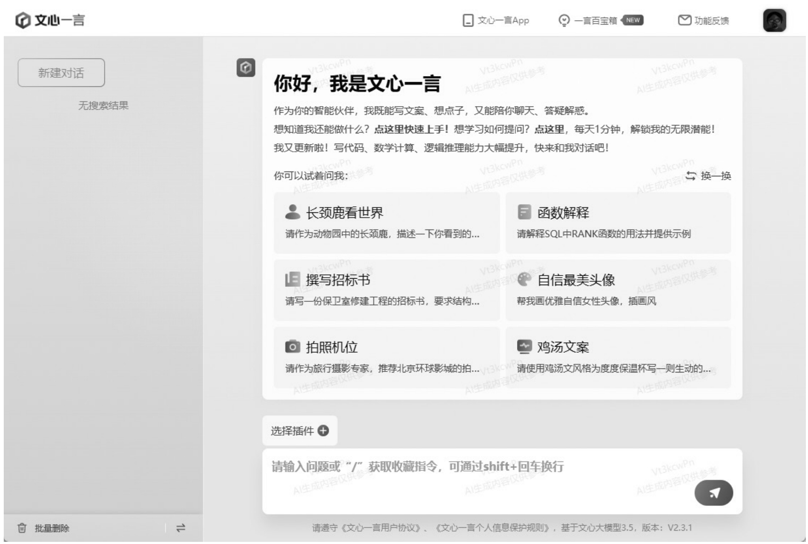Open 功能反馈 from the header
This screenshot has height=544, width=808.
(x=712, y=20)
